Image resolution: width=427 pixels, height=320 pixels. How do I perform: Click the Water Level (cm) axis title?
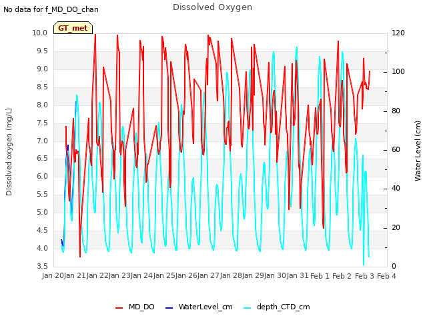(418, 151)
